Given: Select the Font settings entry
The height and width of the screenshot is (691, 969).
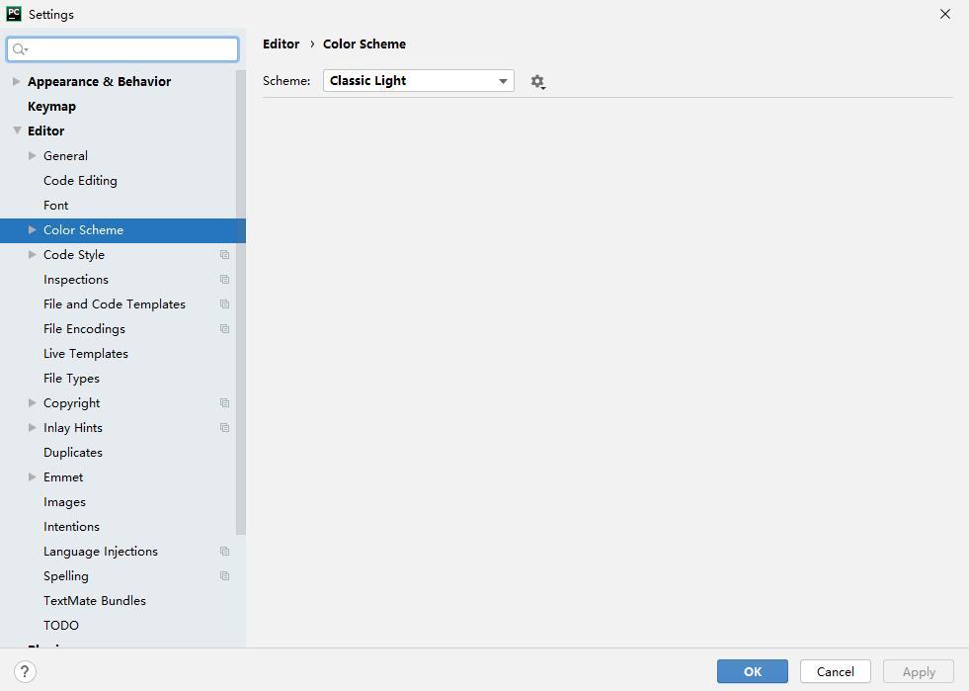Looking at the screenshot, I should tap(55, 206).
